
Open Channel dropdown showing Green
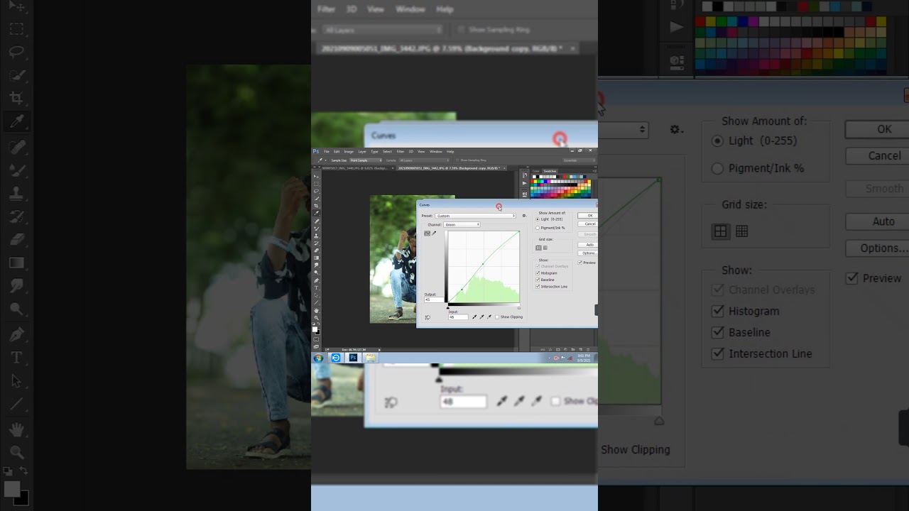coord(462,225)
